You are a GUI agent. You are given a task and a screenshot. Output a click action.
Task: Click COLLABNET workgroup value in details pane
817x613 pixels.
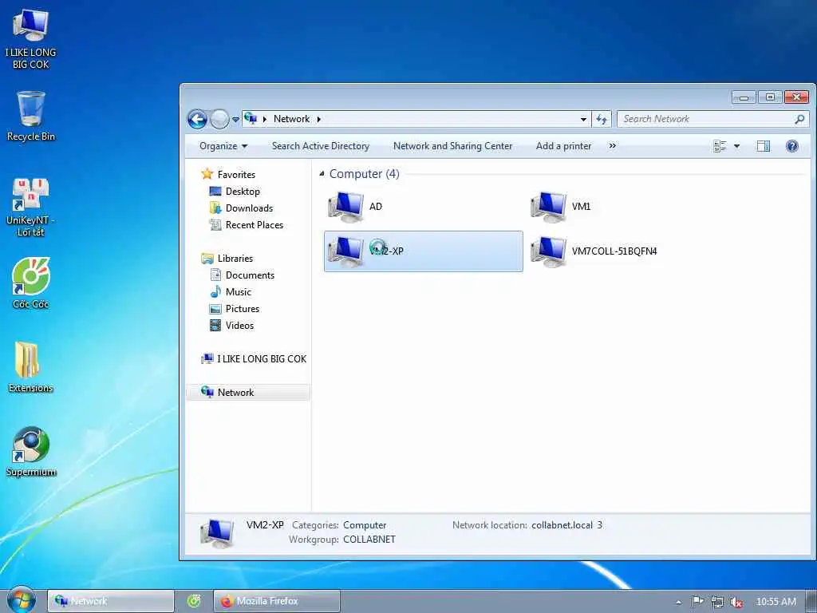369,540
